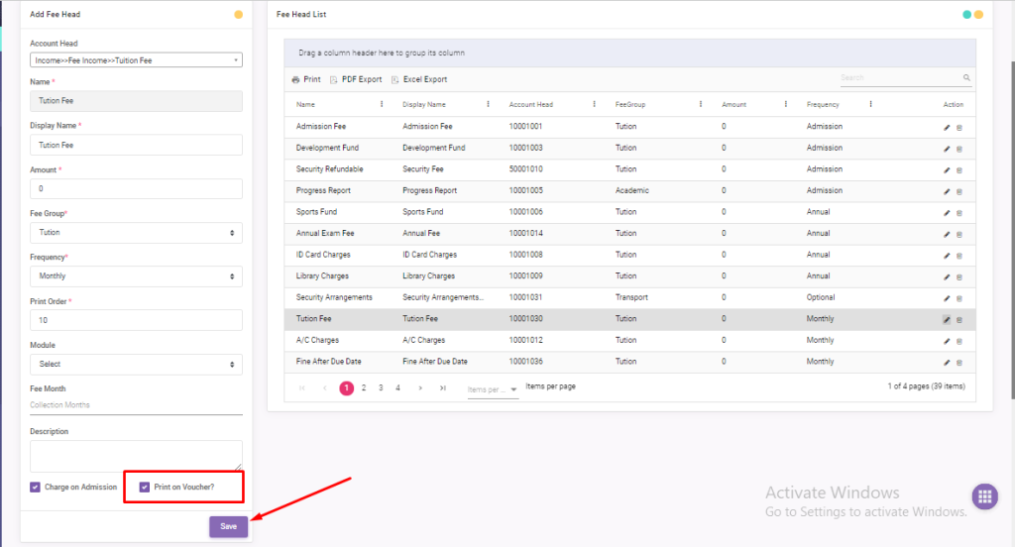Click the delete icon for Admission Fee row

[x=959, y=127]
